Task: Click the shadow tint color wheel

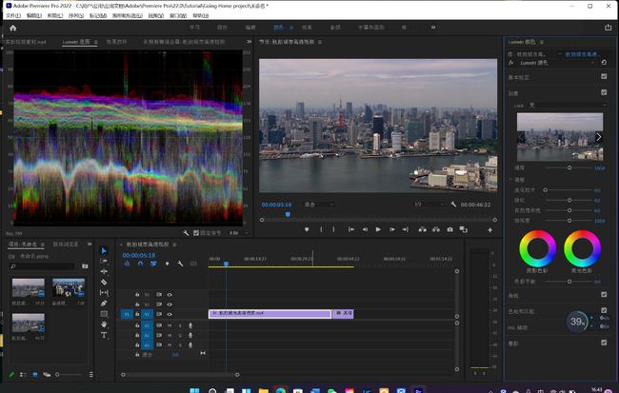Action: [537, 249]
